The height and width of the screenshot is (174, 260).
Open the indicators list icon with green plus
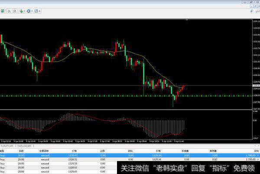click(20, 10)
